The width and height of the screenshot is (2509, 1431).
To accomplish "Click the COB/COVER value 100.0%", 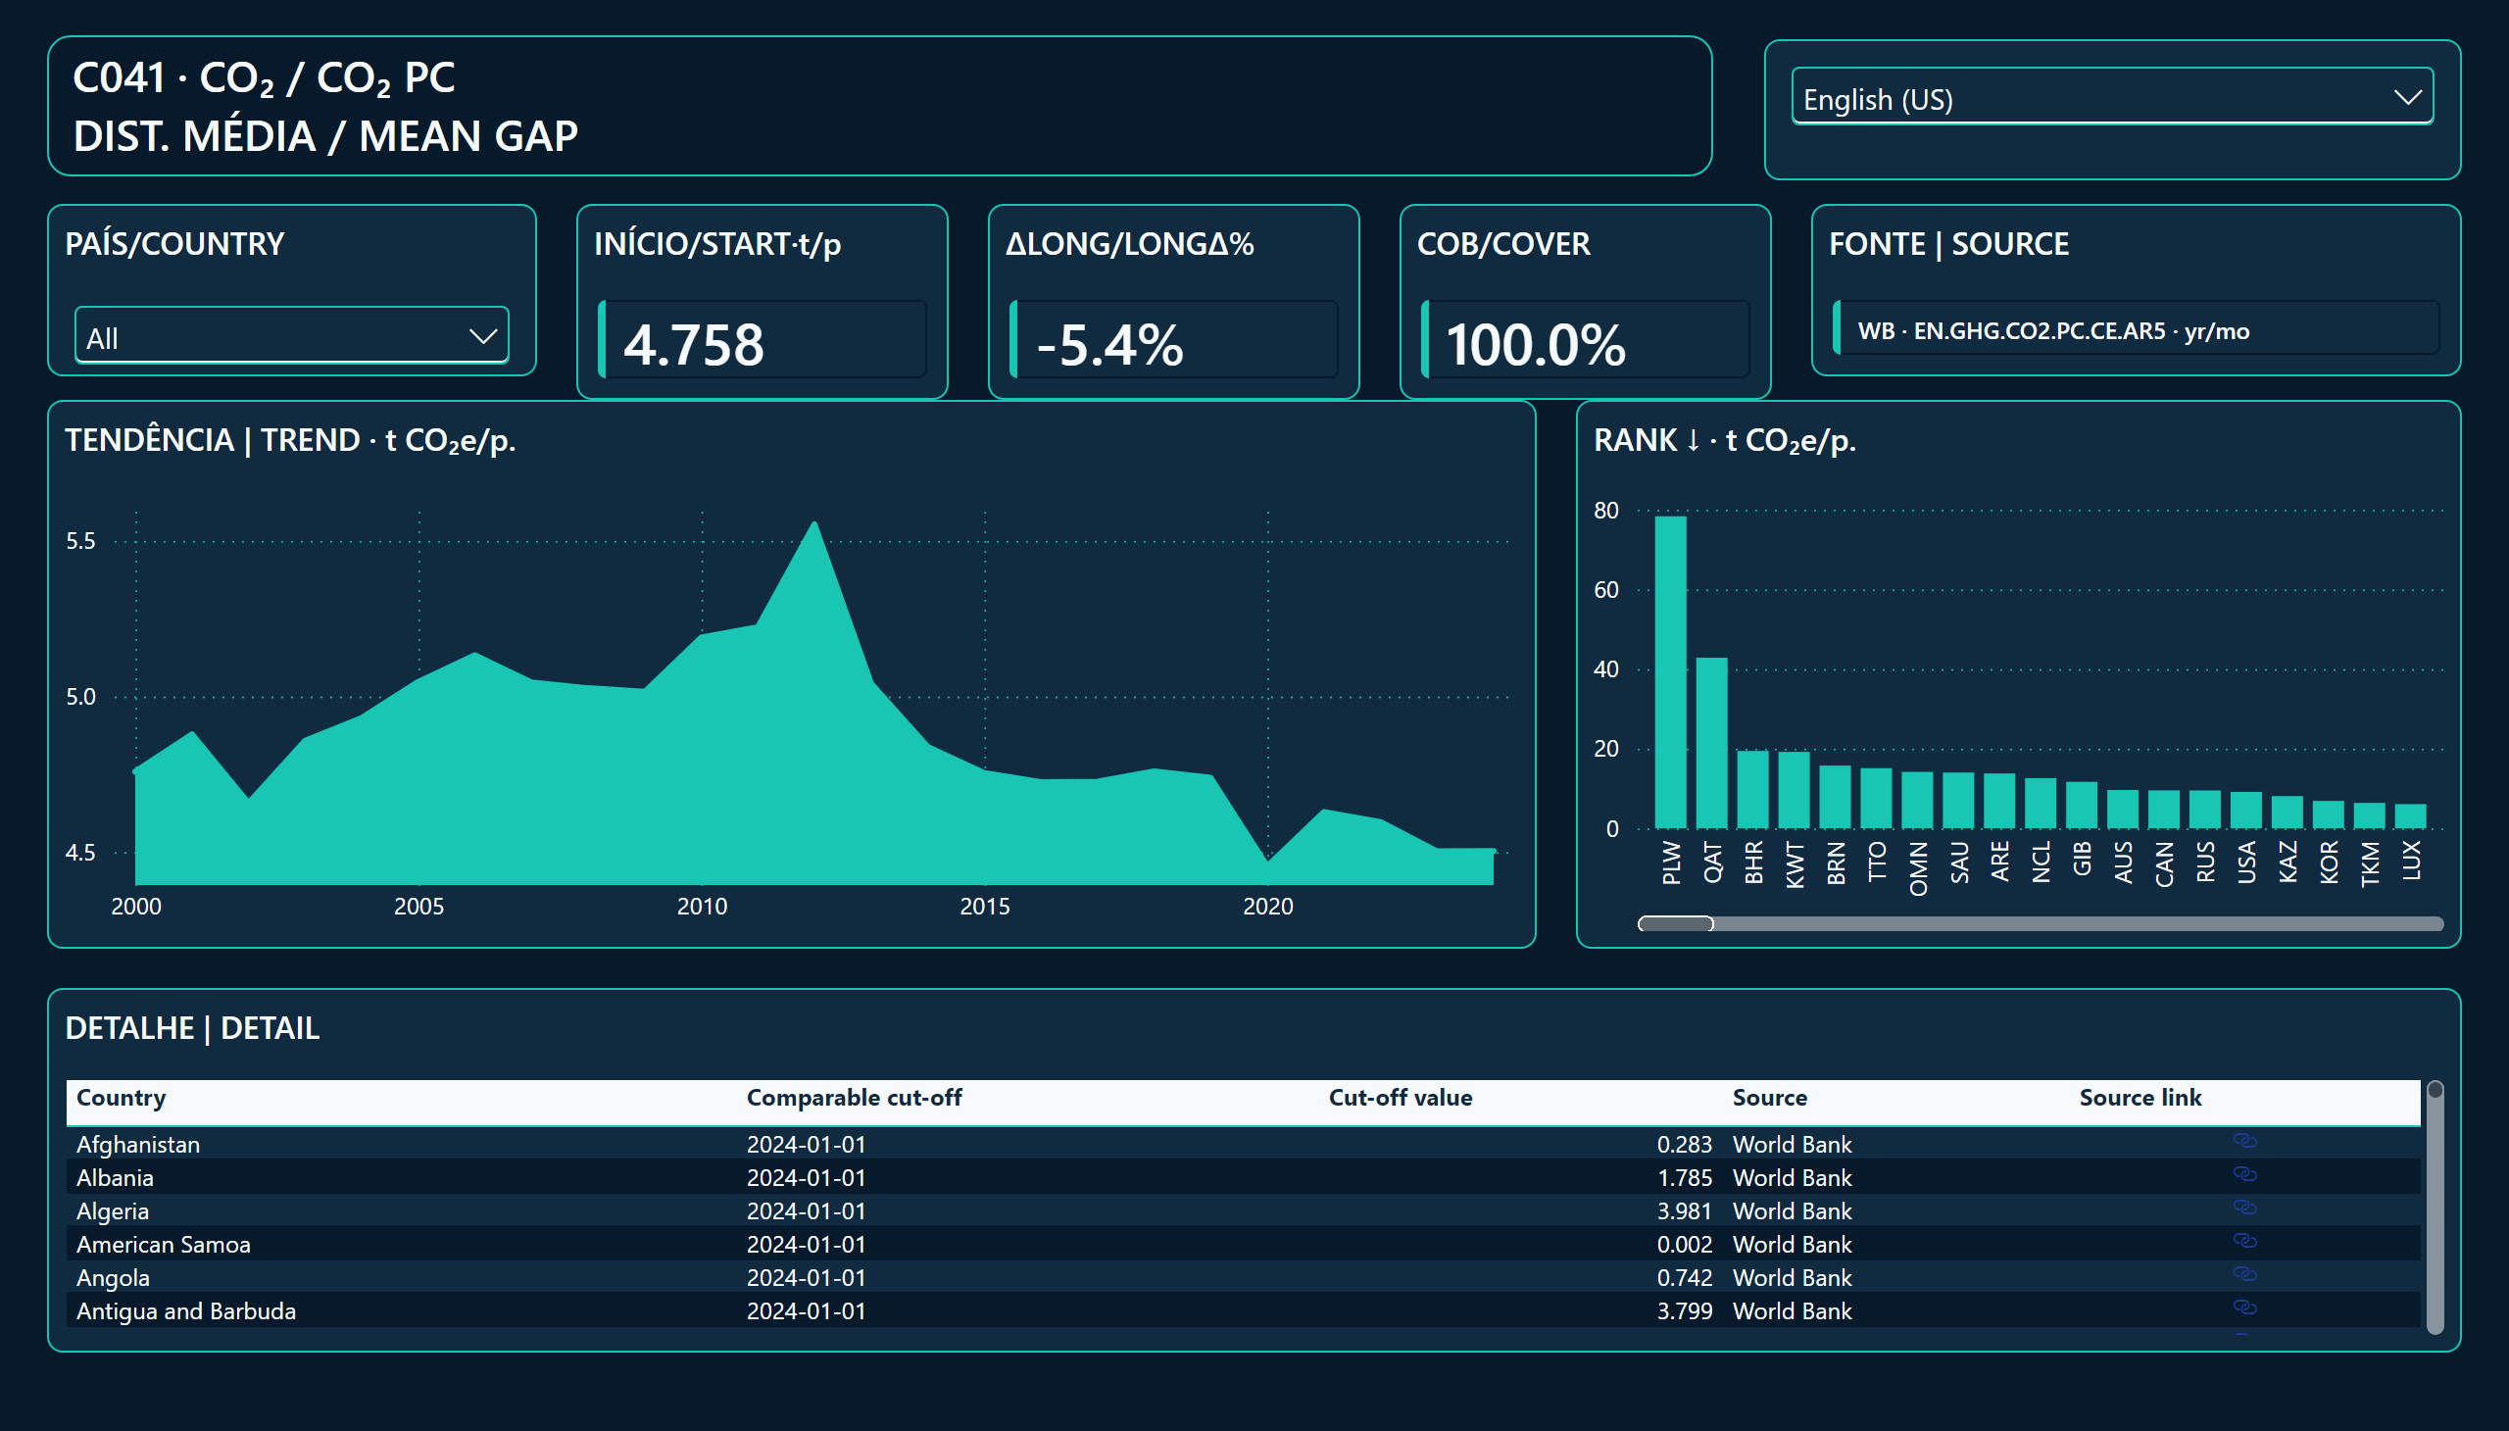I will point(1536,344).
